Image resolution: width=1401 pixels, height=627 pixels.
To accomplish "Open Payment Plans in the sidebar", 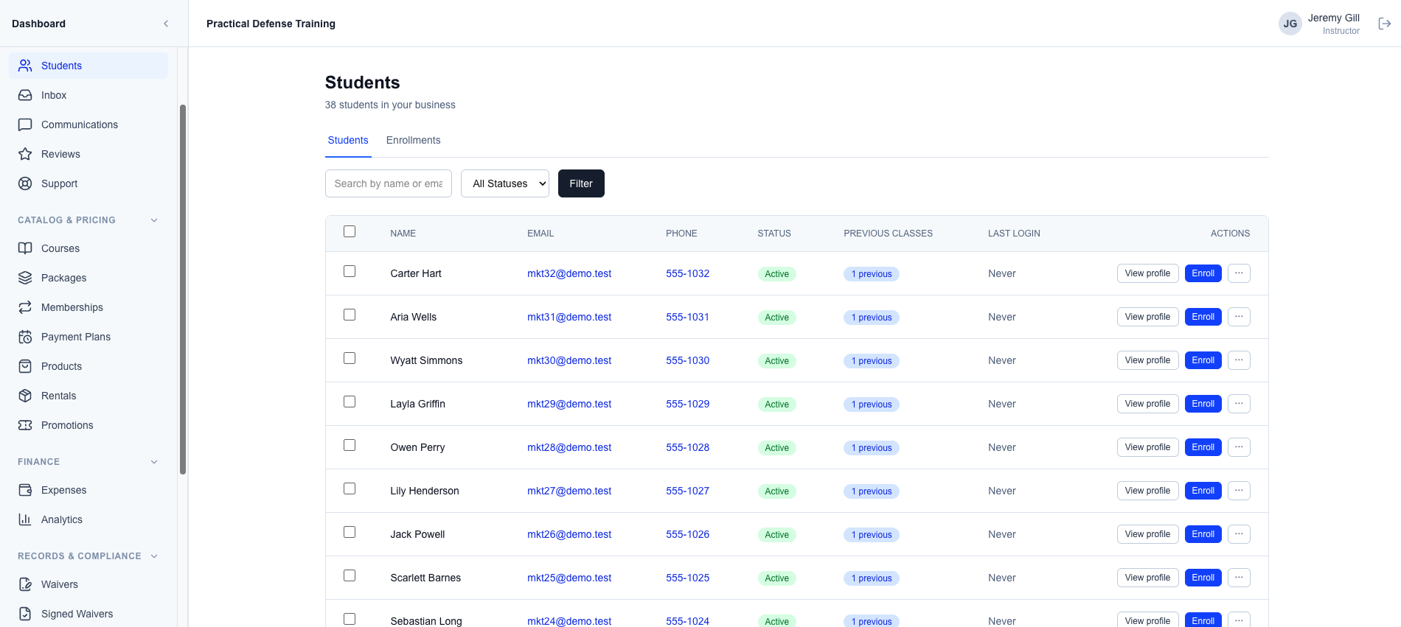I will [88, 337].
